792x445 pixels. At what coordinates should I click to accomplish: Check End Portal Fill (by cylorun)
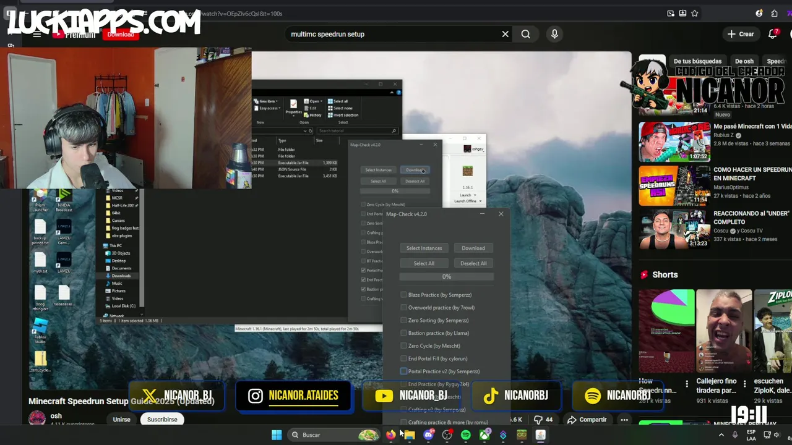click(x=403, y=358)
